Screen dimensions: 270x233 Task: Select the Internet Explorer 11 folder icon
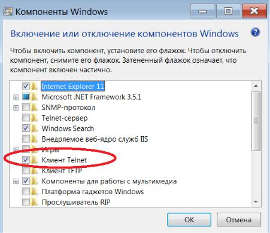[x=34, y=87]
